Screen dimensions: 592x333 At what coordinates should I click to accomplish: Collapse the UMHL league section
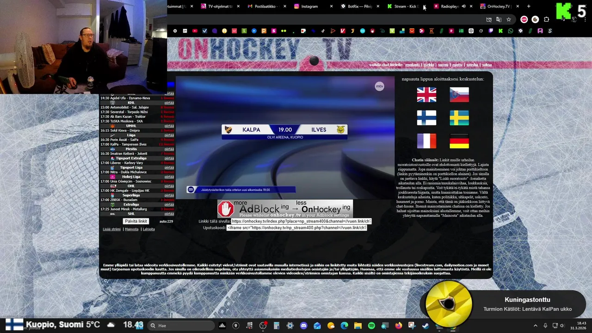pos(169,126)
